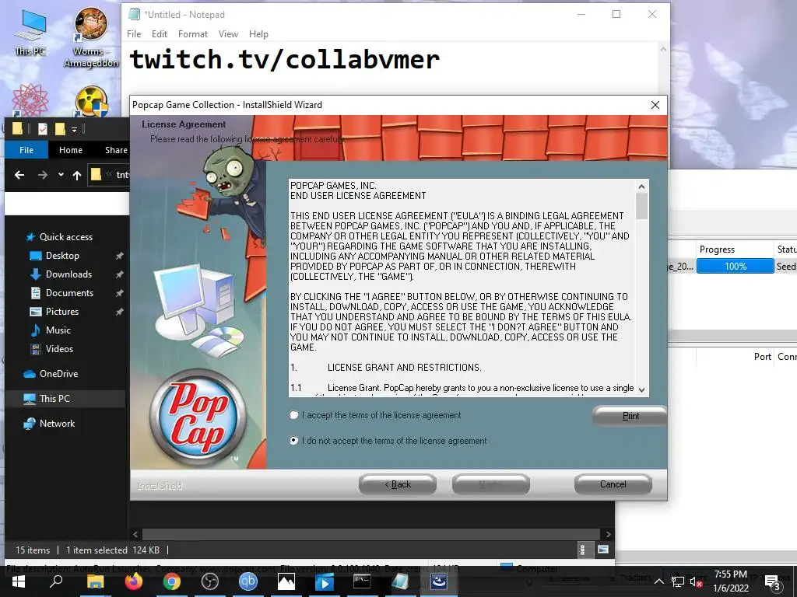Open taskbar Search
The width and height of the screenshot is (797, 597).
coord(56,581)
